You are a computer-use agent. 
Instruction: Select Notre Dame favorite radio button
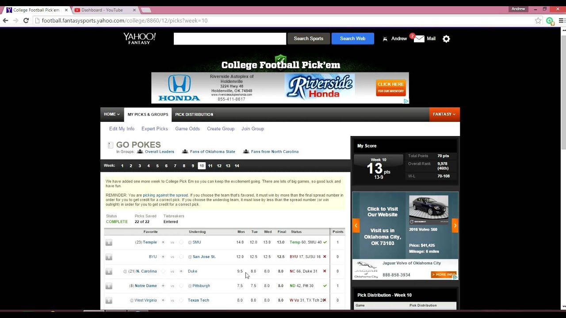(x=163, y=286)
